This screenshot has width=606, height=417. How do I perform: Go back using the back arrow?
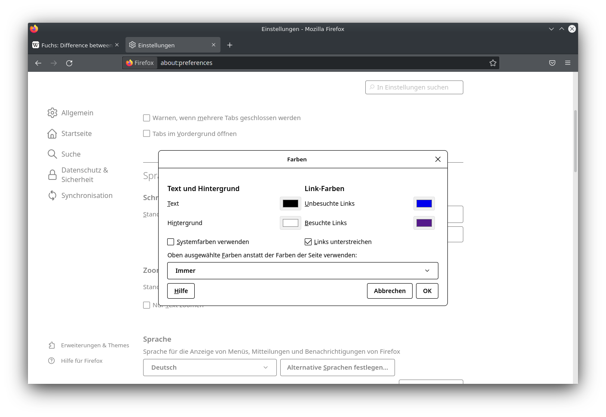(x=38, y=63)
